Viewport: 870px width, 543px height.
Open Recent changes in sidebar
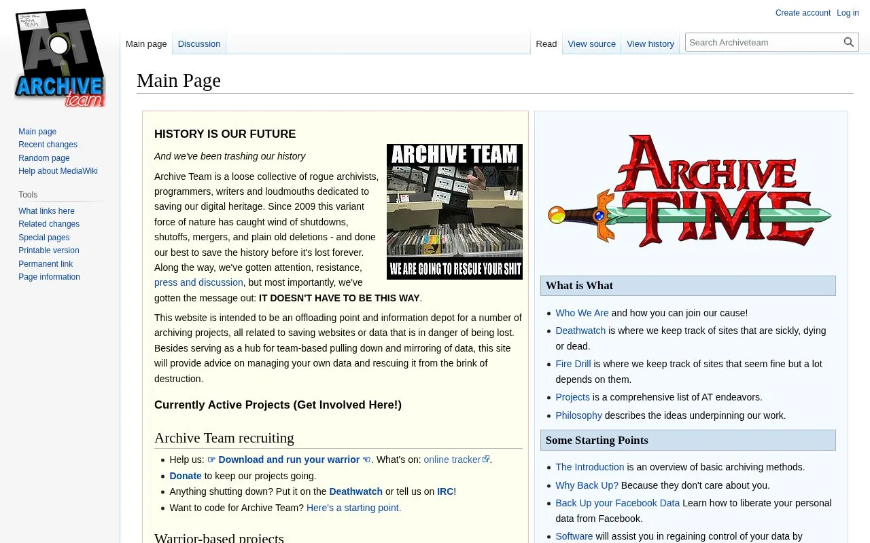coord(48,145)
